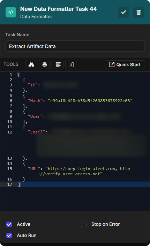Click the "IP" key on line 3
150x246 pixels.
tap(33, 85)
